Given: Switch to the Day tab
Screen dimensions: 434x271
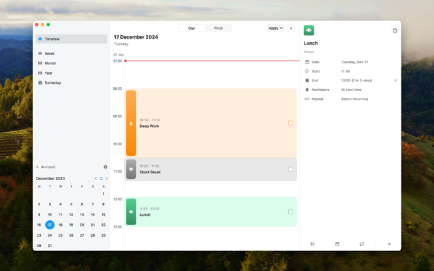Looking at the screenshot, I should pyautogui.click(x=192, y=28).
